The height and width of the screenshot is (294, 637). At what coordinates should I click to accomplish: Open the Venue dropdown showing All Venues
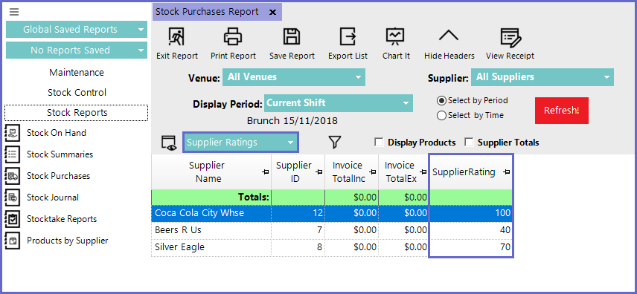click(294, 77)
